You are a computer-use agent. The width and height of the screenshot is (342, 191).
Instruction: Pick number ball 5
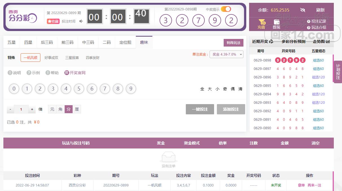pos(79,89)
